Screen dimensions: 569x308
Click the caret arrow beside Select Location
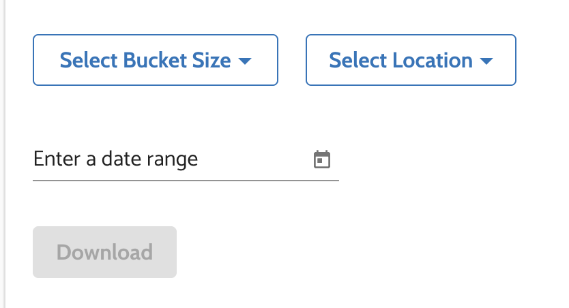coord(486,61)
